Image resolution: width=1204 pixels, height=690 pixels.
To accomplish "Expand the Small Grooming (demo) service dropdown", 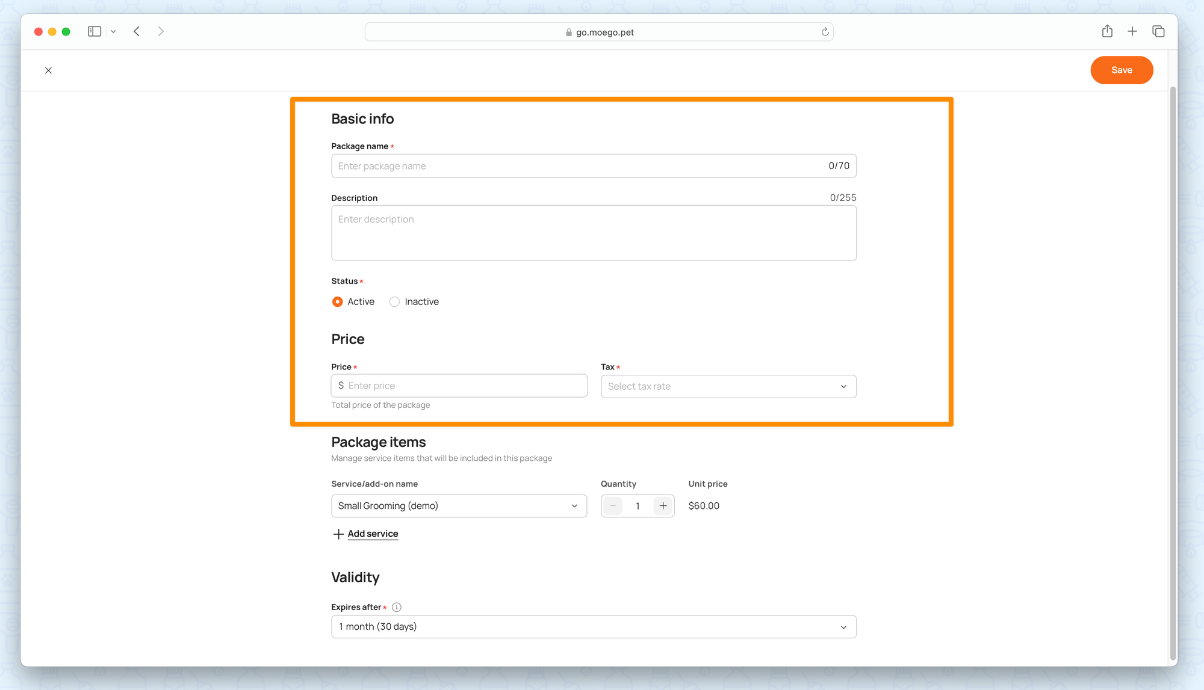I will pos(459,506).
